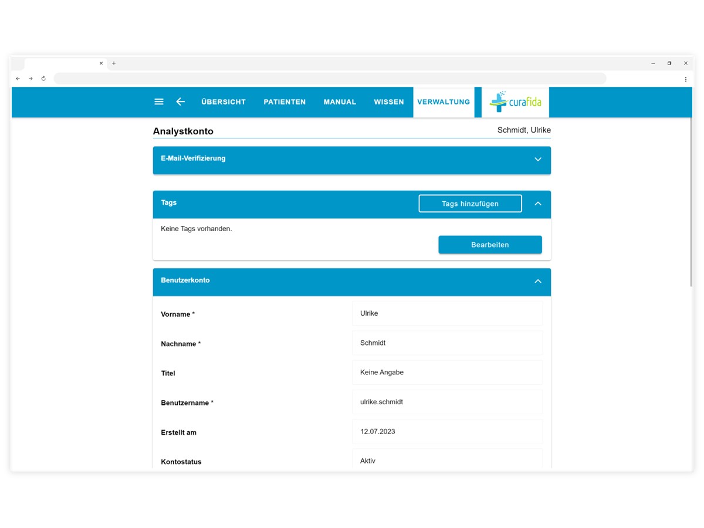Collapse the Benutzerkonto section chevron
This screenshot has height=528, width=704.
pyautogui.click(x=538, y=282)
